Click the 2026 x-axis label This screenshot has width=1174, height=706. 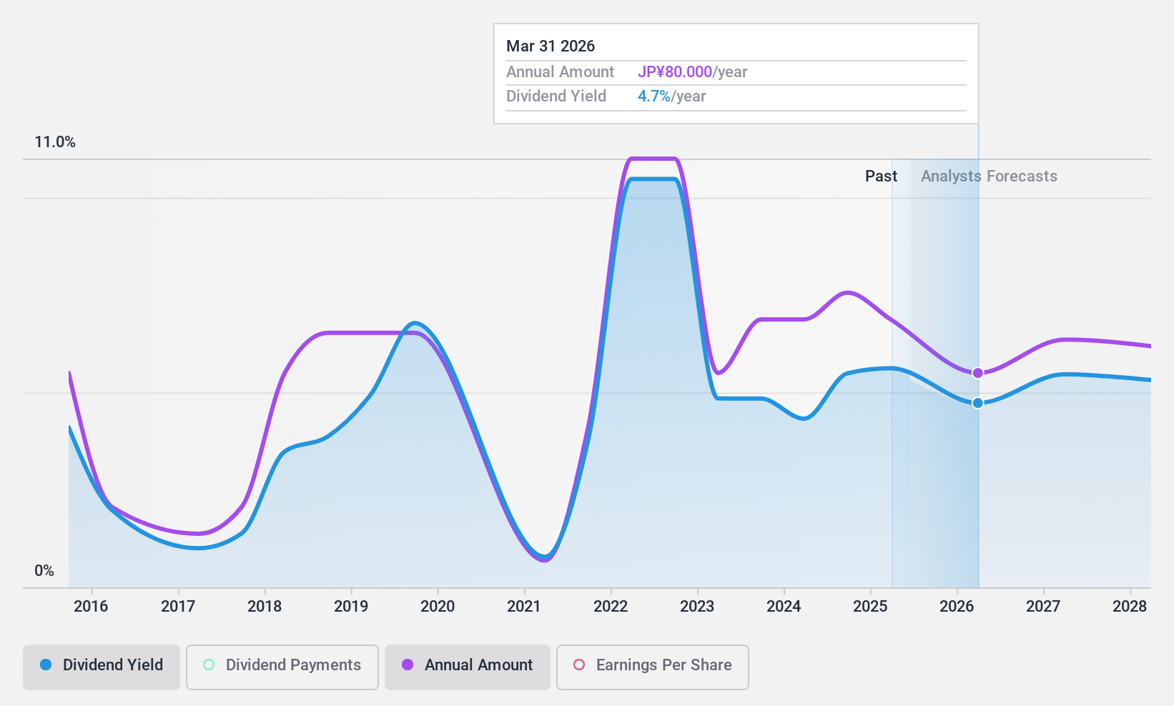click(957, 607)
